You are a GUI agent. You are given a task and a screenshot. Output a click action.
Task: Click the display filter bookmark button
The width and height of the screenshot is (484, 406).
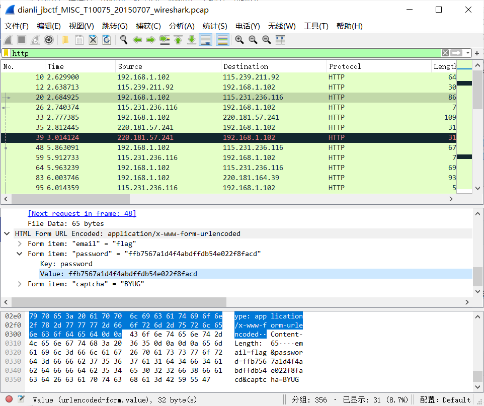point(6,53)
